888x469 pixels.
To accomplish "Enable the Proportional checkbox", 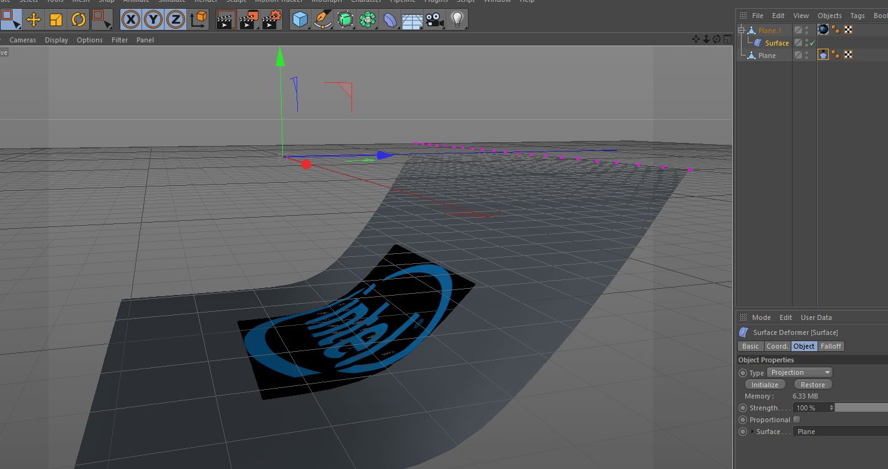I will coord(796,420).
